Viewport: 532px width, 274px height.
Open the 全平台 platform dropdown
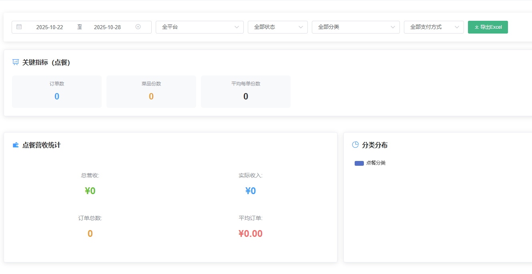coord(199,27)
